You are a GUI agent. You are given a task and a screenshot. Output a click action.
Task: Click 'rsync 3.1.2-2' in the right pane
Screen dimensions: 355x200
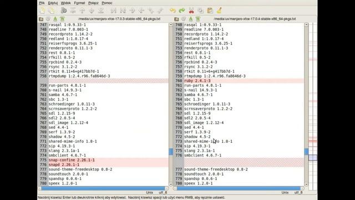[199, 67]
